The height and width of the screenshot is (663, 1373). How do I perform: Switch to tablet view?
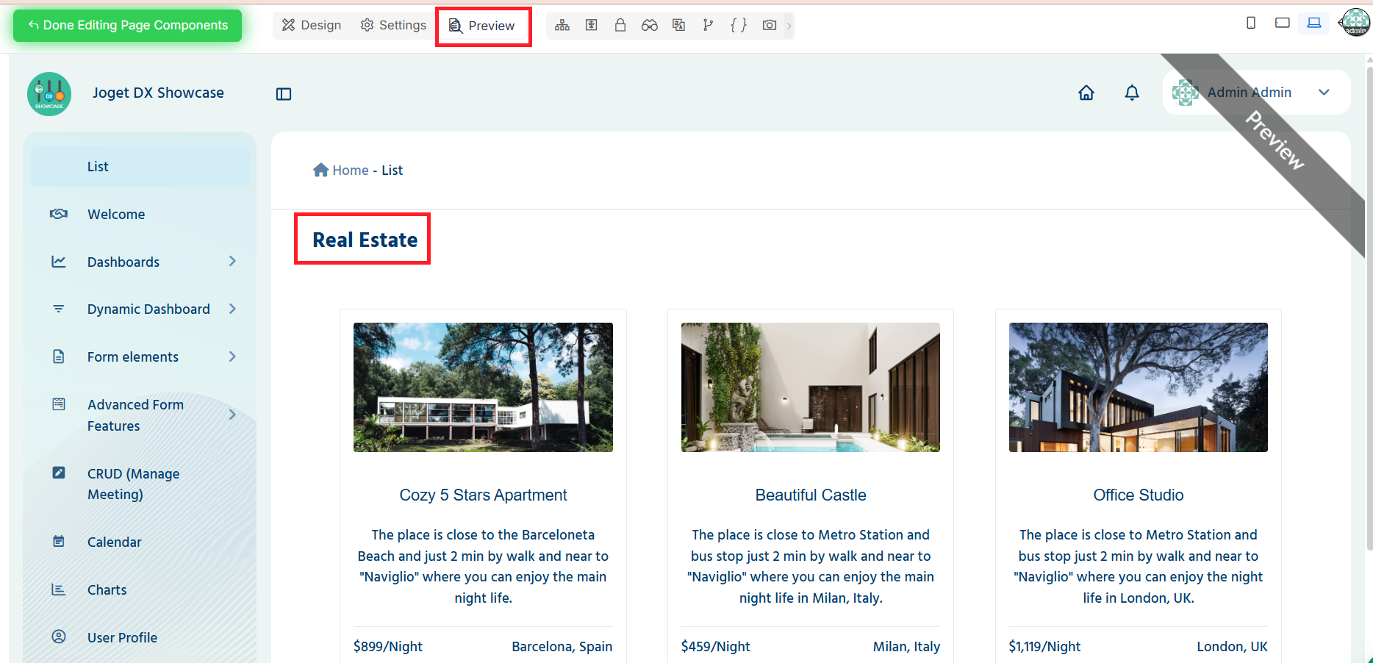pyautogui.click(x=1283, y=23)
